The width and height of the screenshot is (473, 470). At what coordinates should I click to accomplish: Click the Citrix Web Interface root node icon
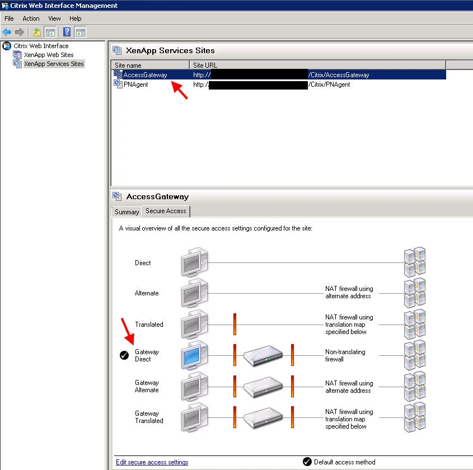click(7, 46)
